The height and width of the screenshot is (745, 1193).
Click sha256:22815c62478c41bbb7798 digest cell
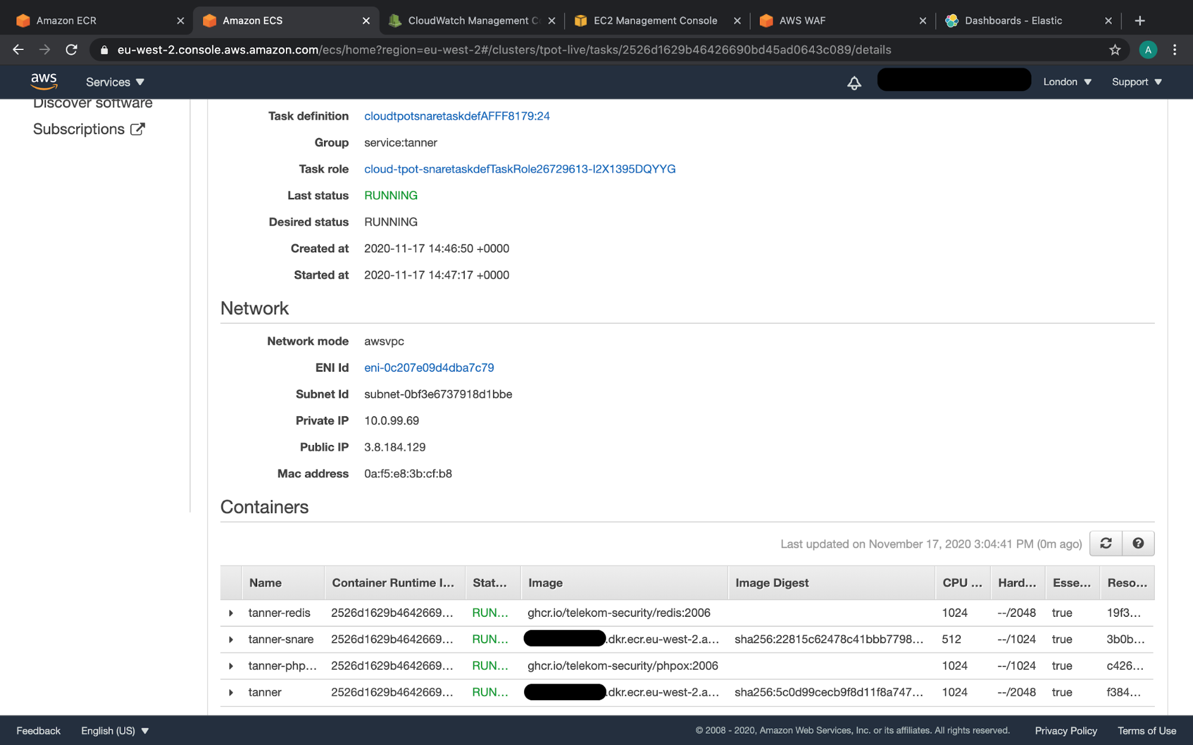coord(829,639)
